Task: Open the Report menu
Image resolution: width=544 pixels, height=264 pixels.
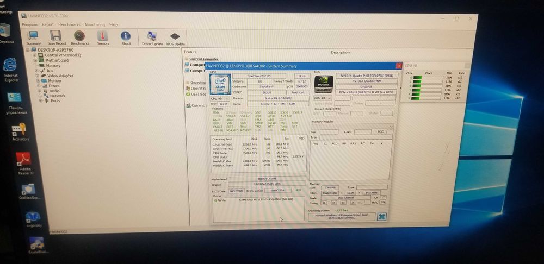Action: click(48, 24)
